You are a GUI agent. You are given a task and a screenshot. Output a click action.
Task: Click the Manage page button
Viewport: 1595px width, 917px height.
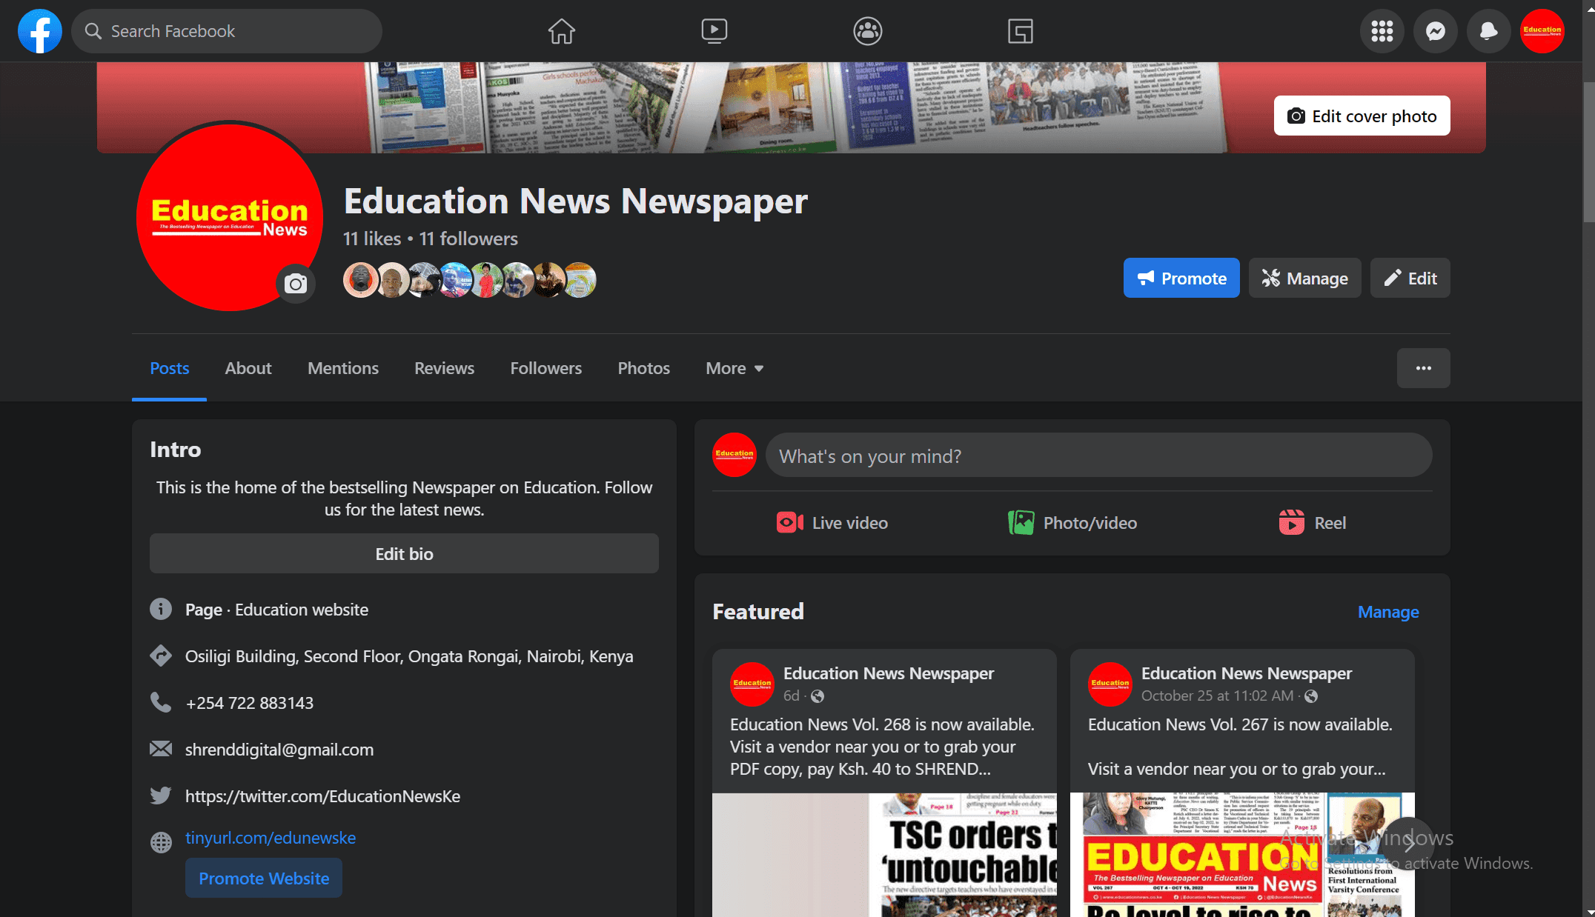click(1304, 278)
